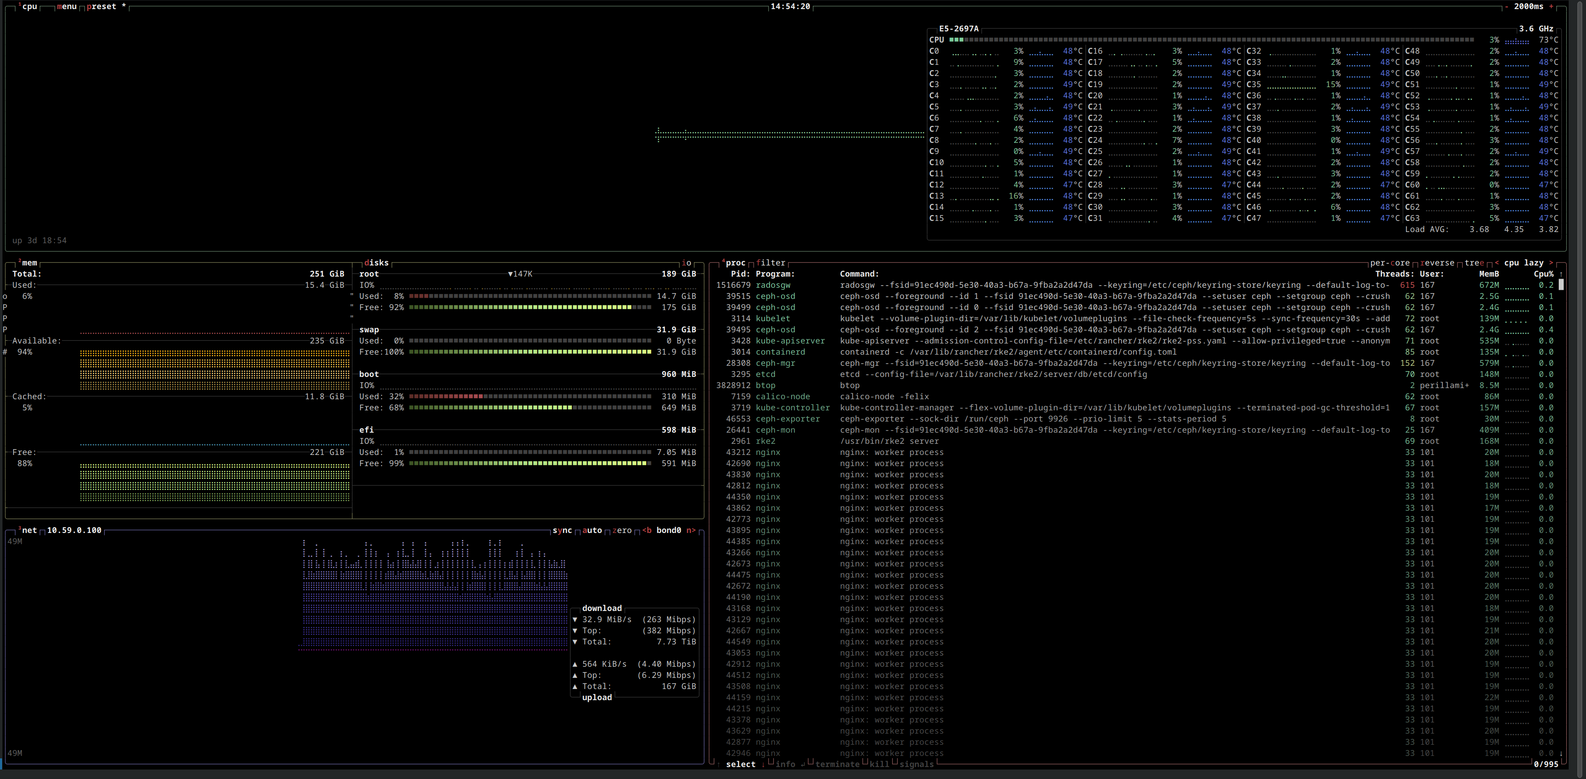Toggle reverse sorting of process list
Image resolution: width=1586 pixels, height=779 pixels.
(1437, 263)
